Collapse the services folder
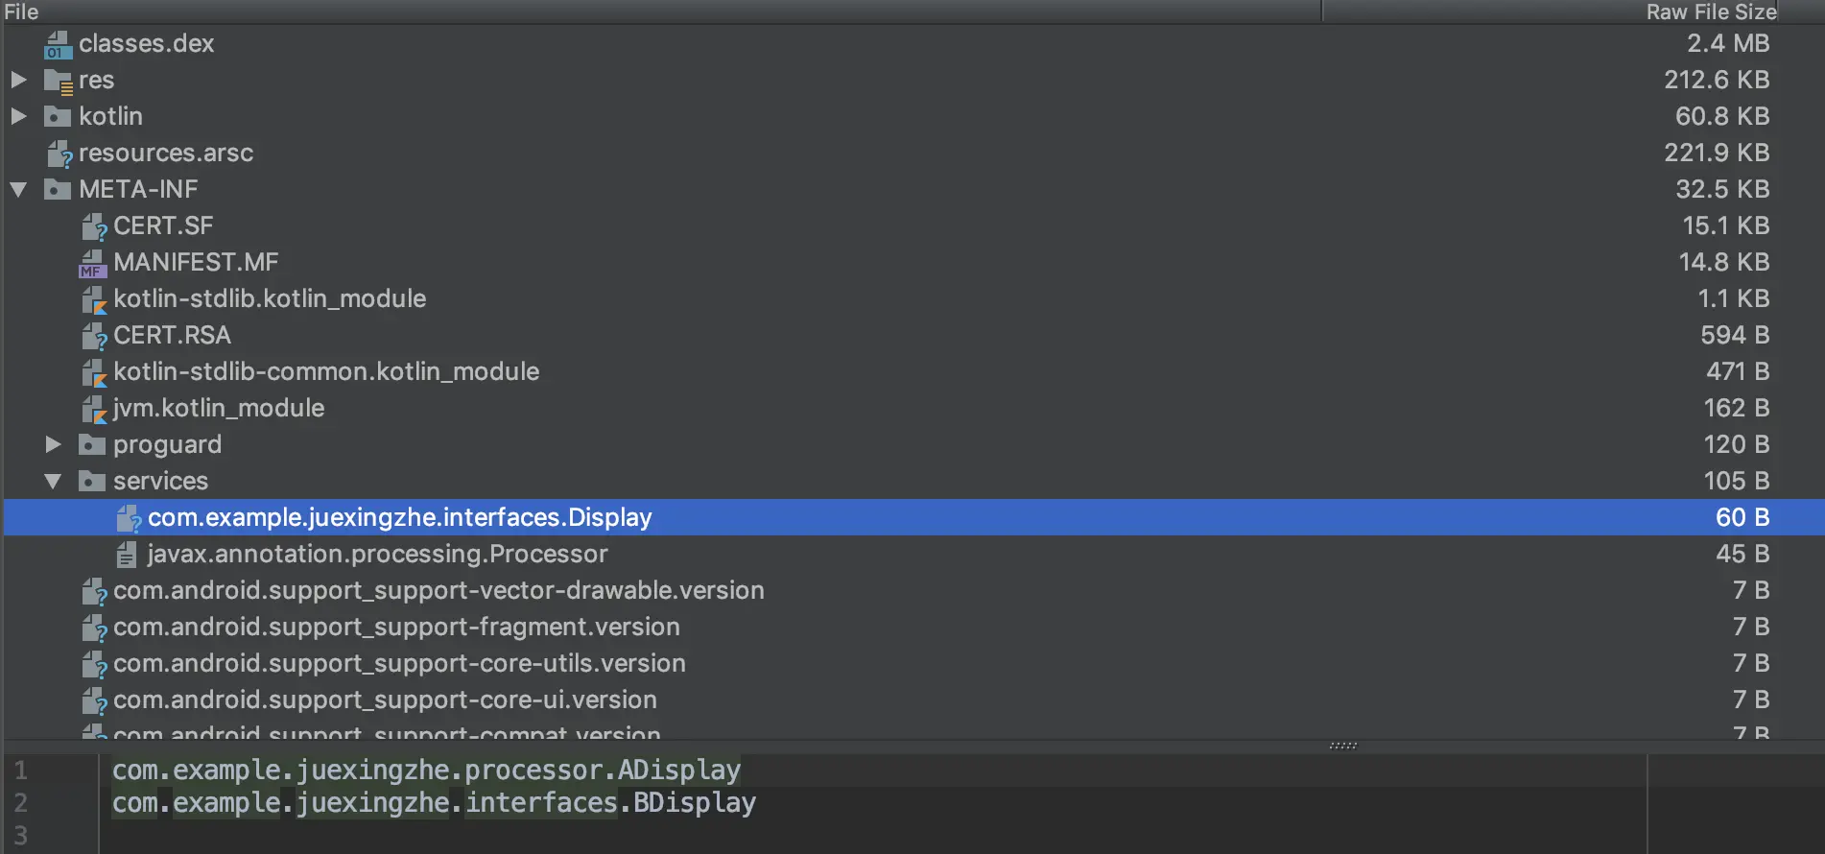Screen dimensions: 1825x854 [x=53, y=481]
